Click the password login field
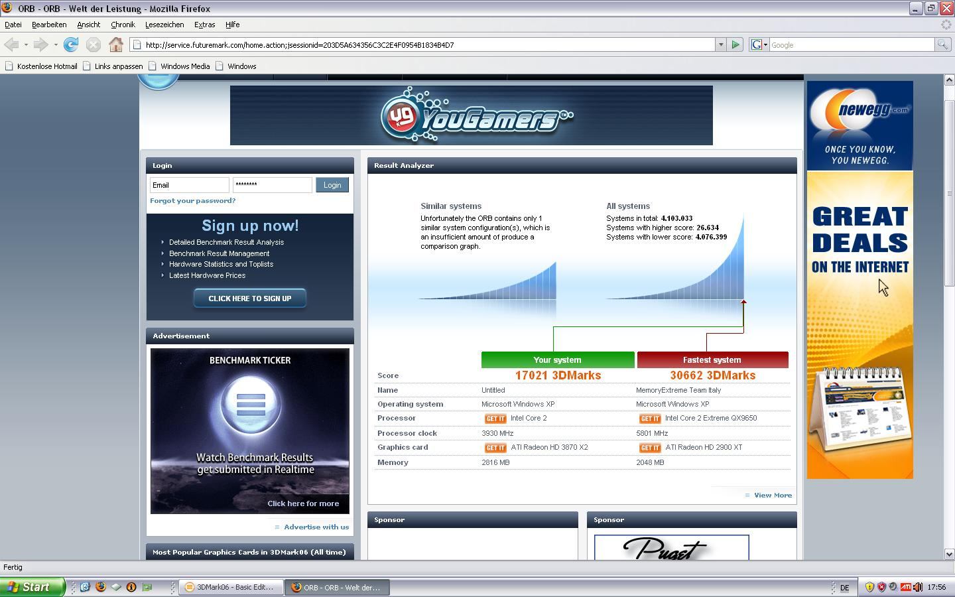955x597 pixels. [272, 185]
